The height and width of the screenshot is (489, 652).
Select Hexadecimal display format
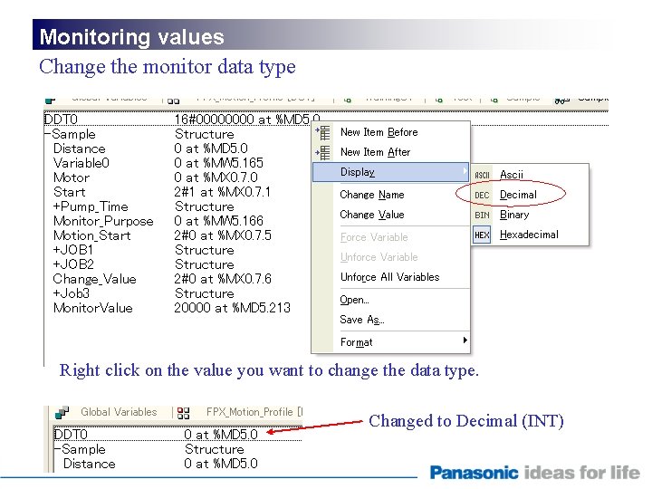(530, 235)
